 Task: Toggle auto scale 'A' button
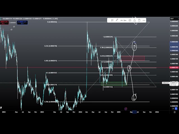coord(173,109)
